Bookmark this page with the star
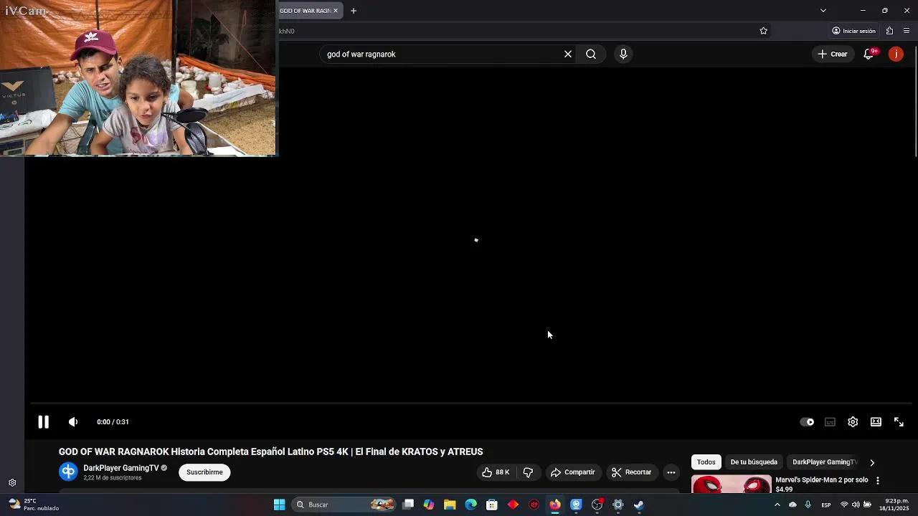The image size is (918, 516). click(763, 31)
